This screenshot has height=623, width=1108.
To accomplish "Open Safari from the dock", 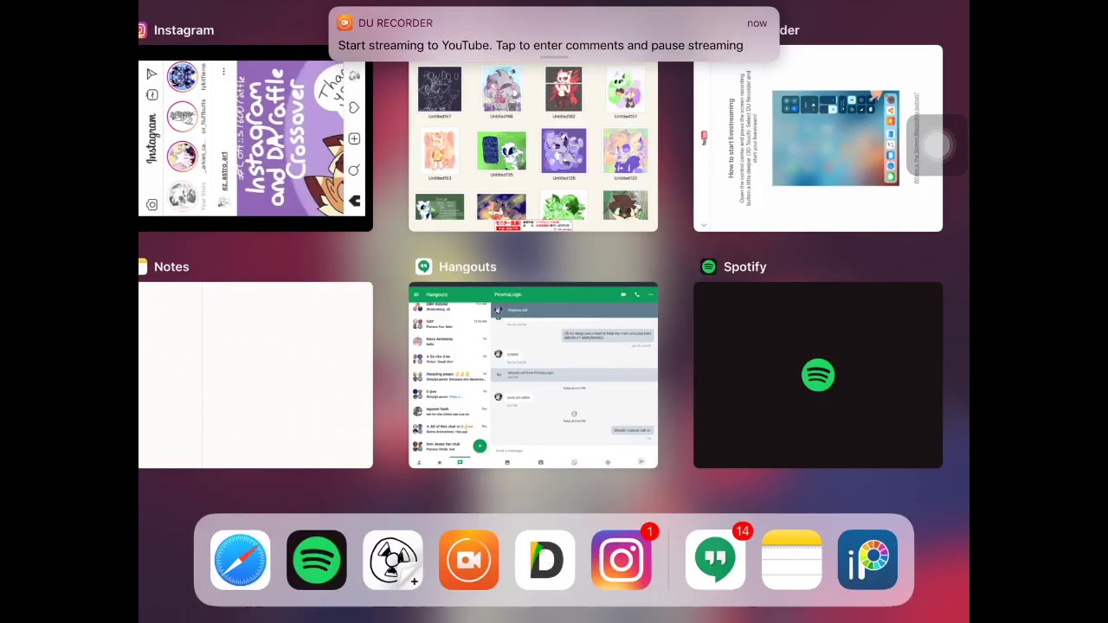I will pos(240,561).
